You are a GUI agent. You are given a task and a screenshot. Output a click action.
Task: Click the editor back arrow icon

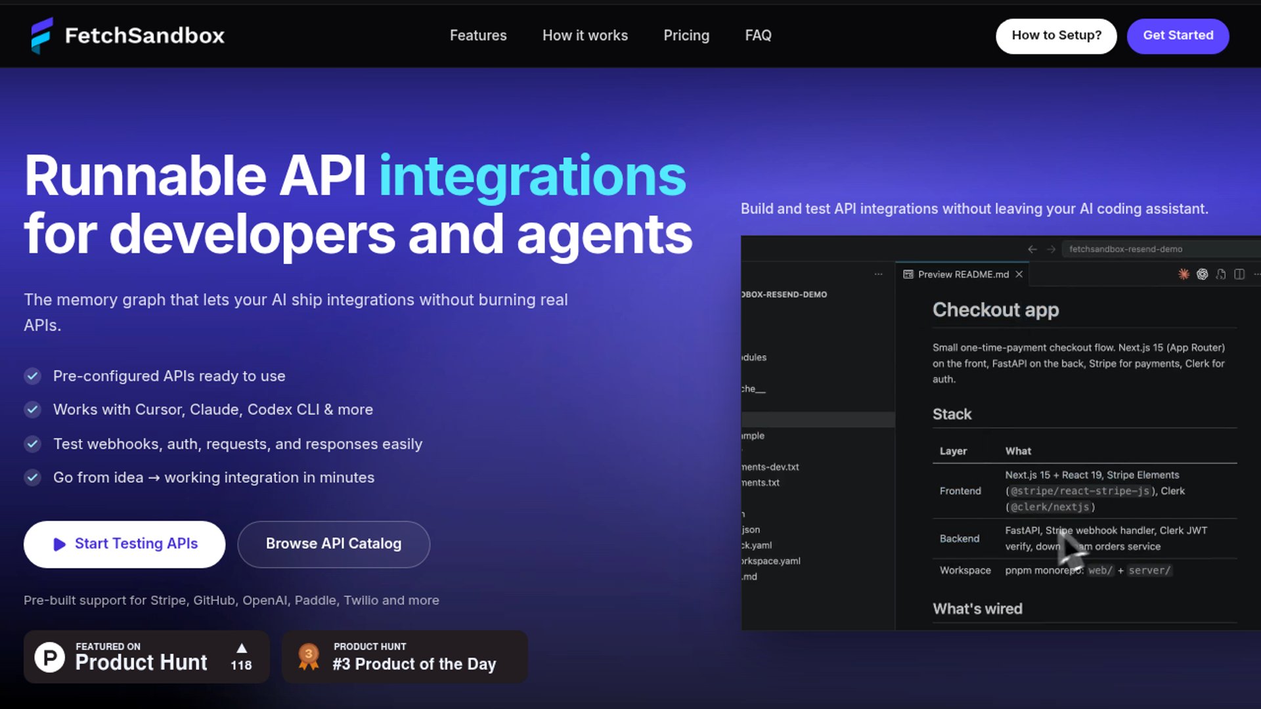click(x=1032, y=249)
